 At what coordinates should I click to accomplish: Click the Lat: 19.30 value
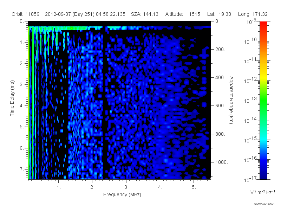[219, 14]
